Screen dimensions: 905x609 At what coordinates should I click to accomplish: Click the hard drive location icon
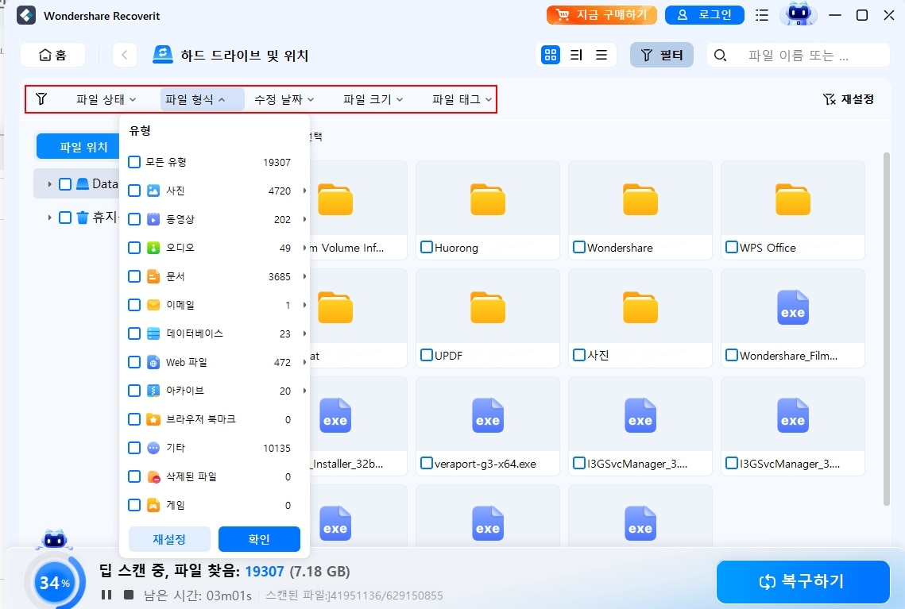click(x=163, y=55)
